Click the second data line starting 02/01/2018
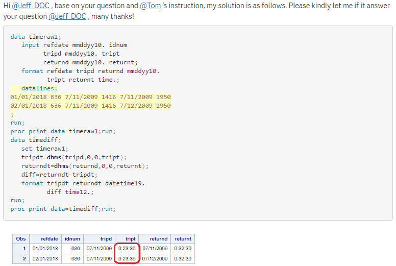The height and width of the screenshot is (266, 396). (x=90, y=106)
